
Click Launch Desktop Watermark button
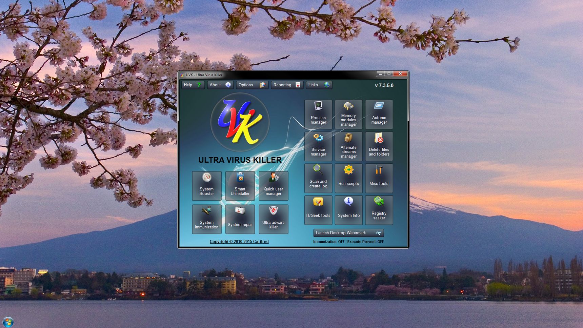click(x=348, y=233)
